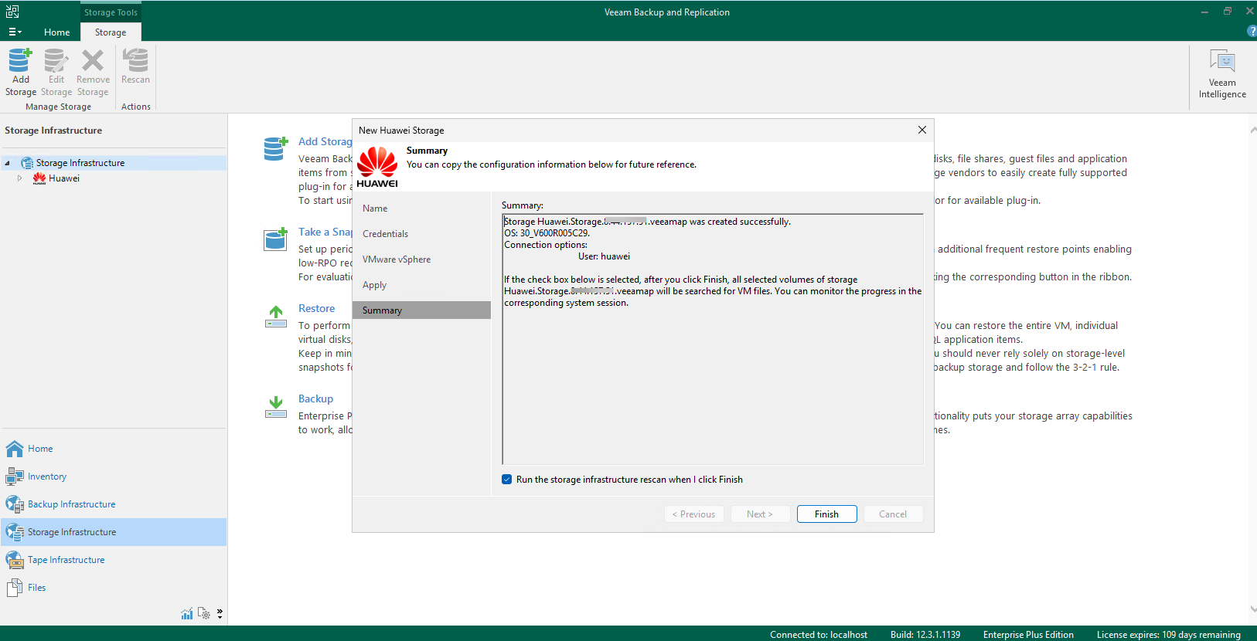Collapse the Storage Infrastructure tree node
The image size is (1257, 641).
(8, 163)
